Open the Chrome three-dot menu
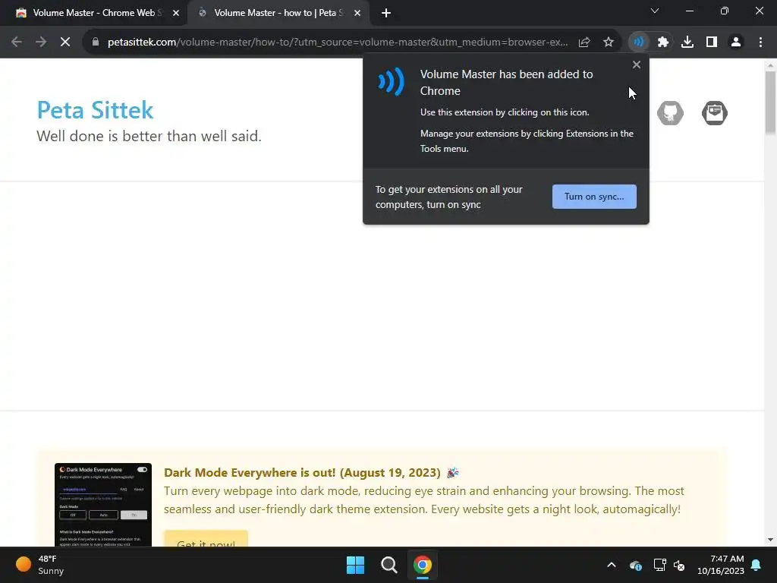The height and width of the screenshot is (583, 777). (x=760, y=43)
